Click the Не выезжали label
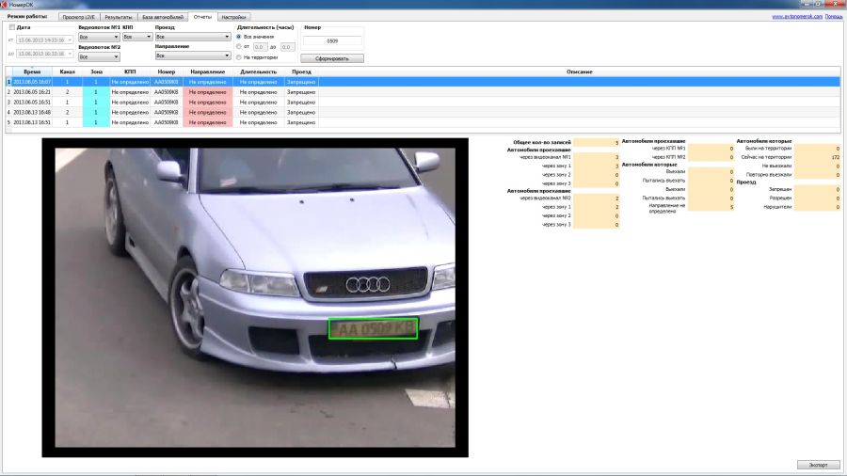 776,166
